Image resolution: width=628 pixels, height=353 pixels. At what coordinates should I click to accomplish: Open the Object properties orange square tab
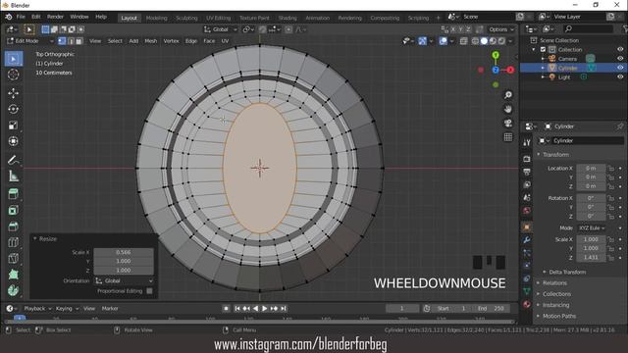click(527, 227)
